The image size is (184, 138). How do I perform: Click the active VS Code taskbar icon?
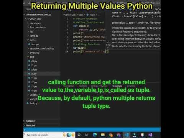[x=127, y=135]
